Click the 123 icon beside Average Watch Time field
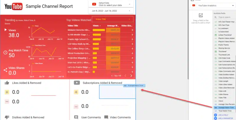This screenshot has height=120, width=236. coord(216,108)
